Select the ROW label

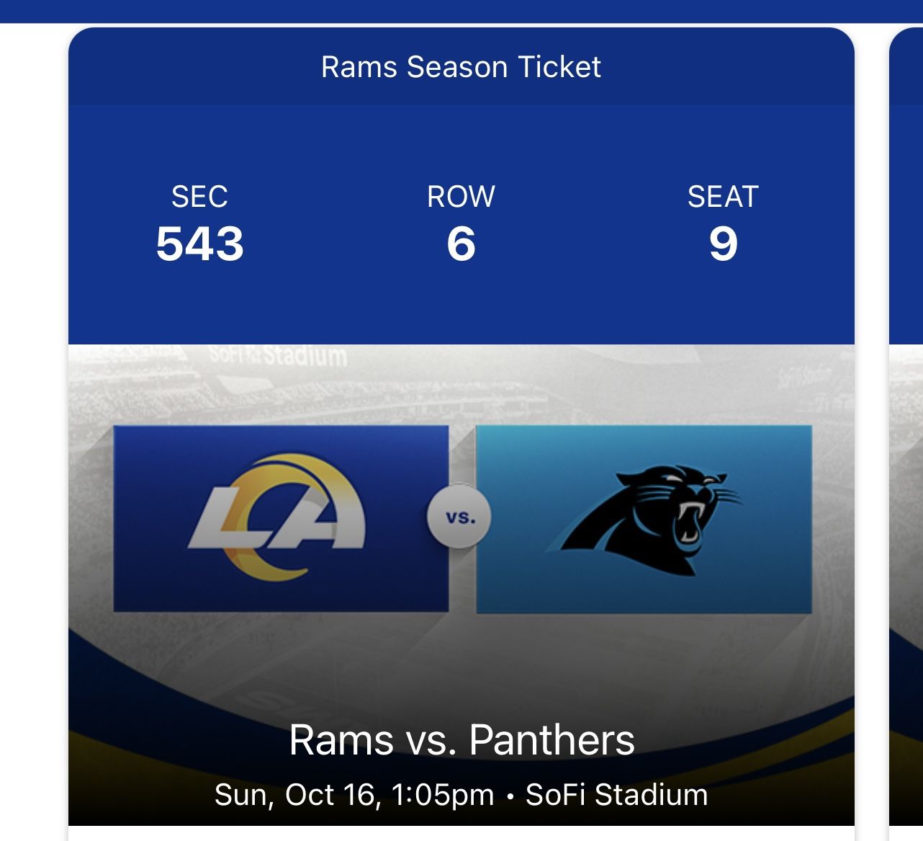(461, 197)
